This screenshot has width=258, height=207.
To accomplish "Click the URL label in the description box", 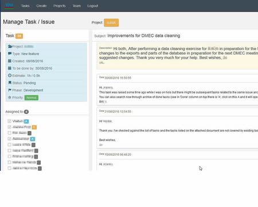I will [101, 63].
